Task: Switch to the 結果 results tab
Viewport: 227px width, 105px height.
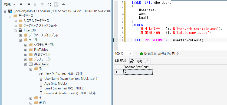Action: tap(121, 61)
